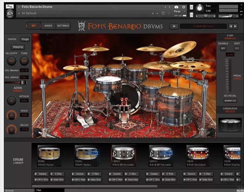Go to next instrument arrow beside Fotis Benardo Drums
The height and width of the screenshot is (192, 244).
tap(170, 7)
